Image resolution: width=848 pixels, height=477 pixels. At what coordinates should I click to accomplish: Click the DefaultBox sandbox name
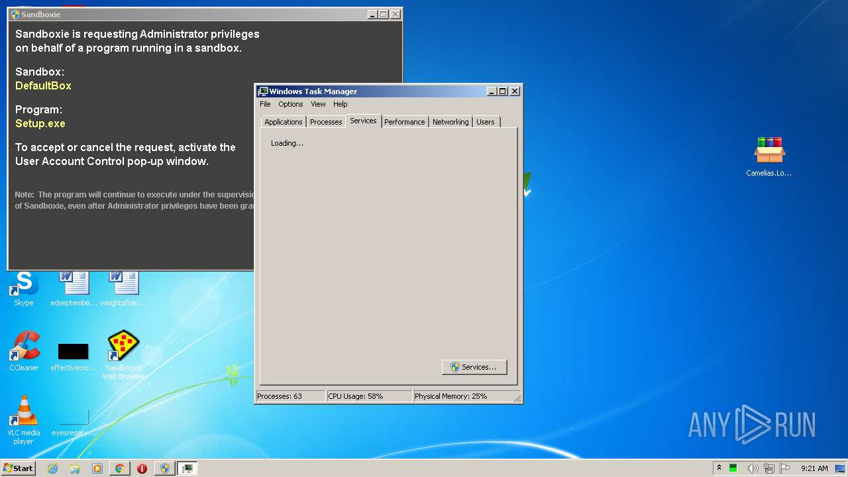[x=43, y=85]
